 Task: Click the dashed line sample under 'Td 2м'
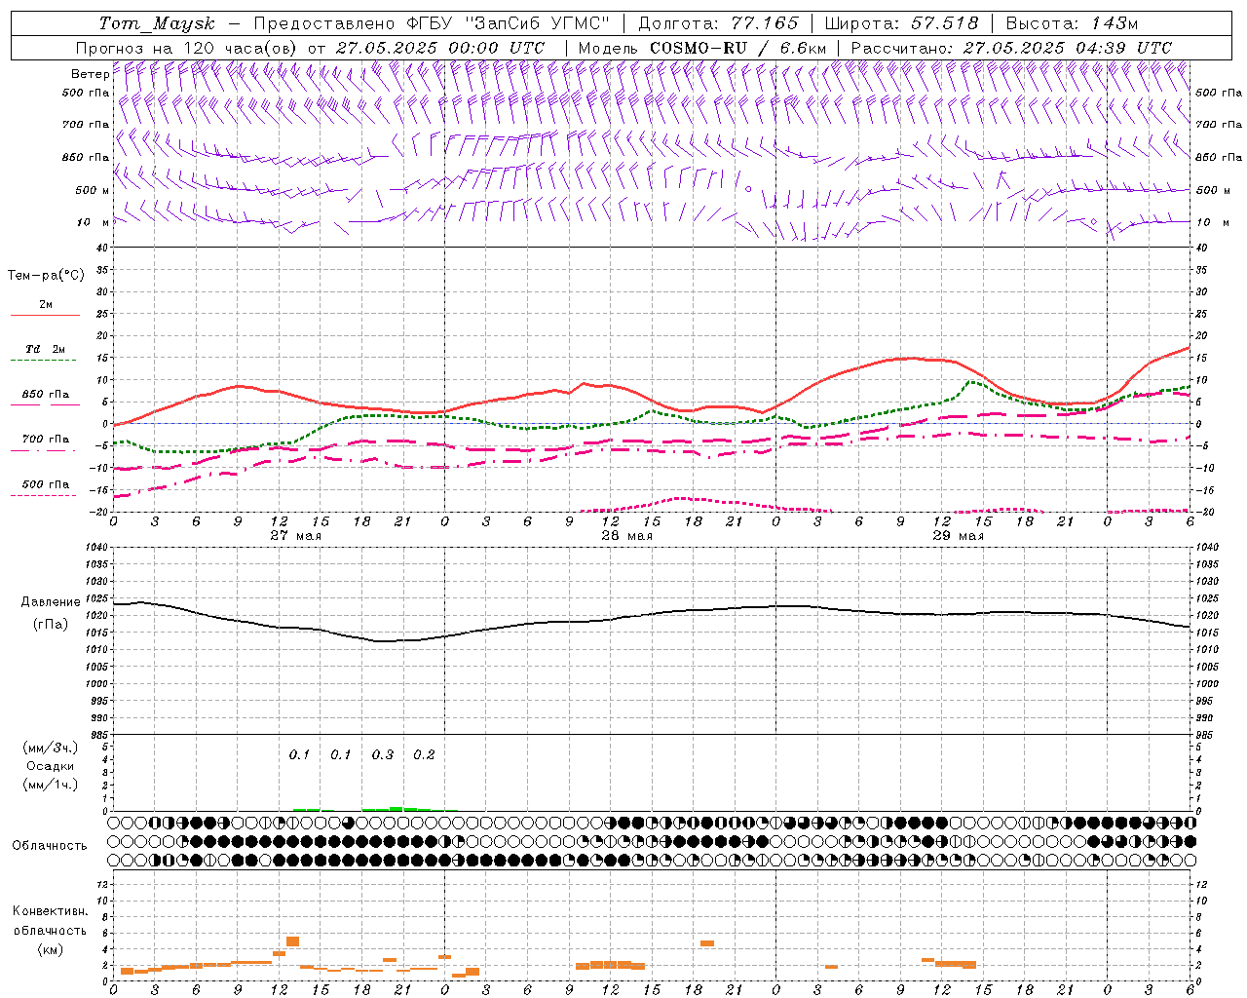click(44, 361)
